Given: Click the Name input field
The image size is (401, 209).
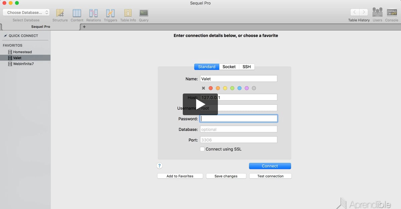Looking at the screenshot, I should 239,79.
